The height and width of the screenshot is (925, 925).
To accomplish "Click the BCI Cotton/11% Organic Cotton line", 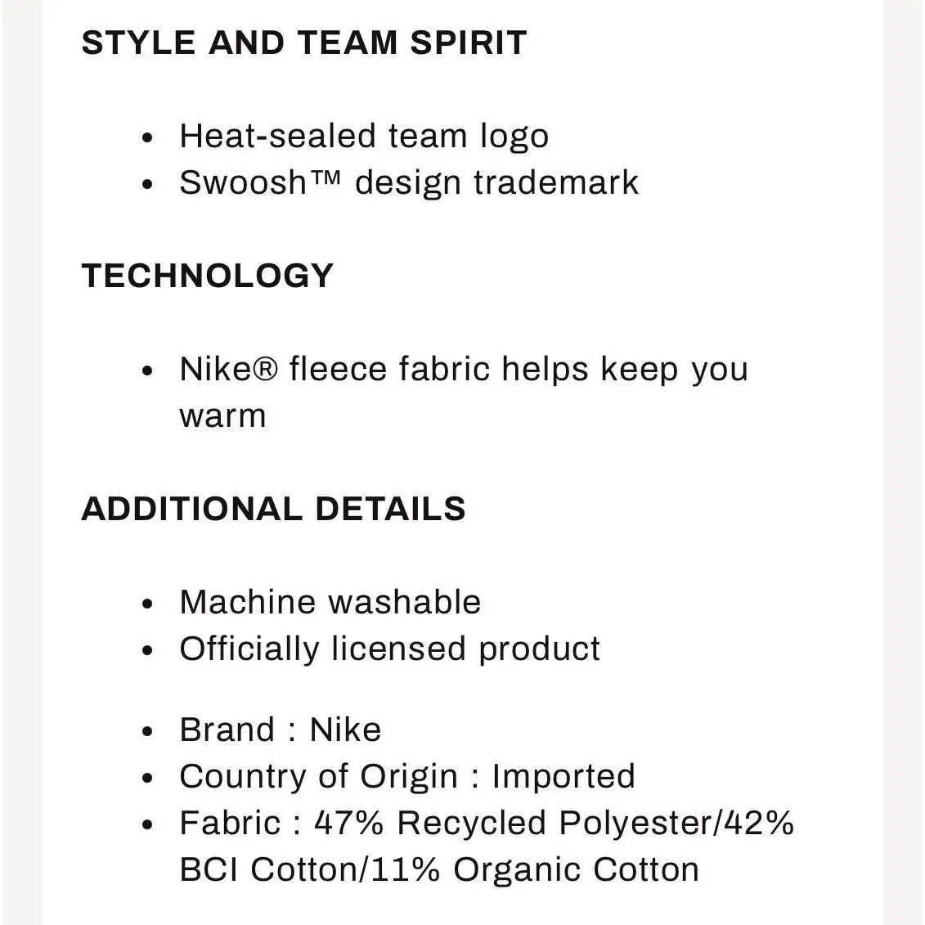I will click(439, 869).
